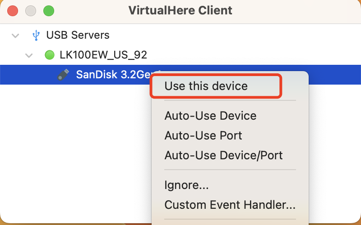Pick Auto-Use Device/Port menu entry
The width and height of the screenshot is (361, 225).
click(223, 155)
